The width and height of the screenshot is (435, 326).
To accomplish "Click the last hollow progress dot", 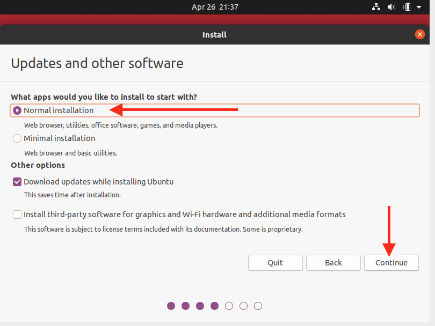I will [258, 306].
